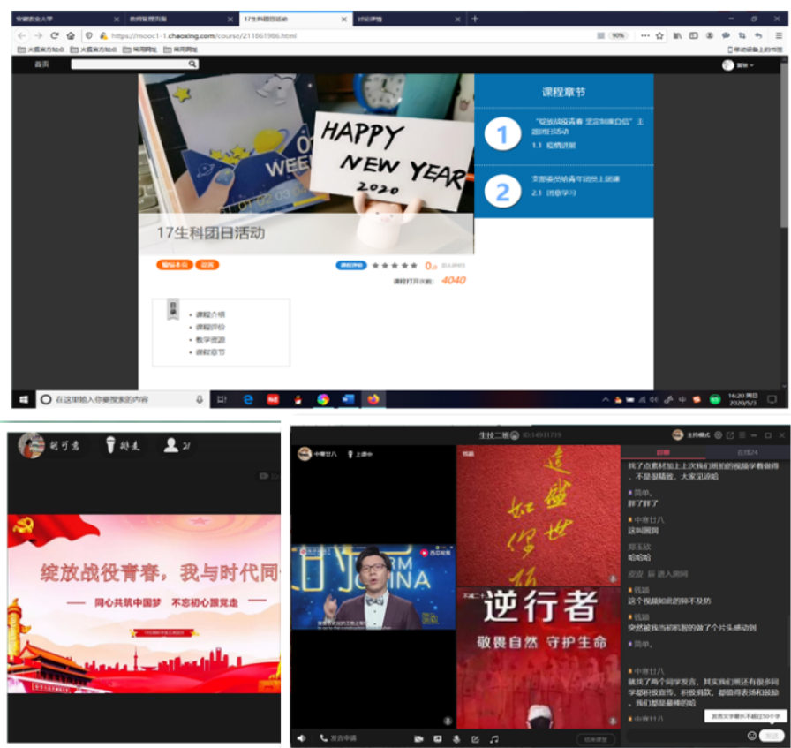Toggle the microphone in the meeting toolbar
The image size is (791, 748).
[x=456, y=738]
